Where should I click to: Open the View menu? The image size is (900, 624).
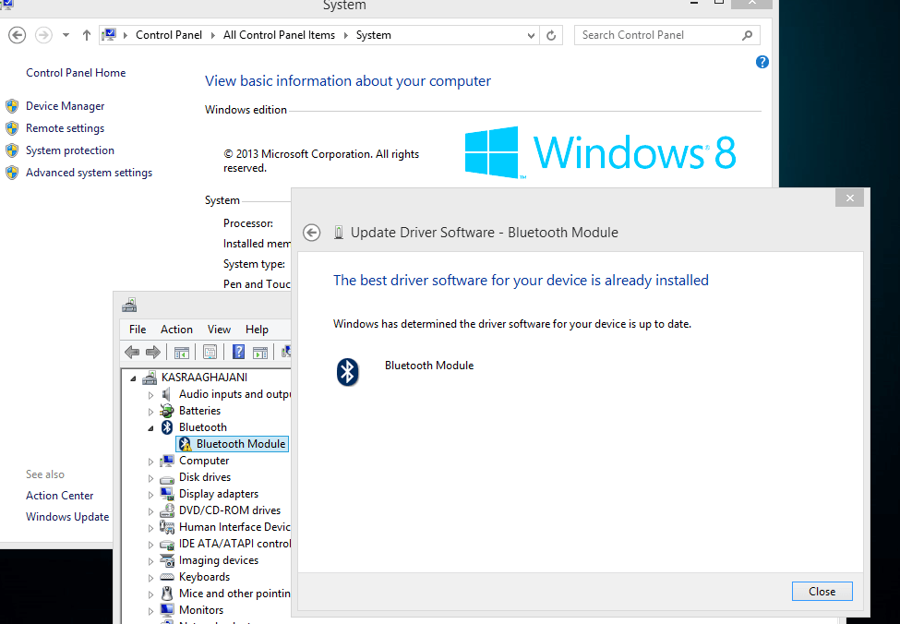click(219, 329)
